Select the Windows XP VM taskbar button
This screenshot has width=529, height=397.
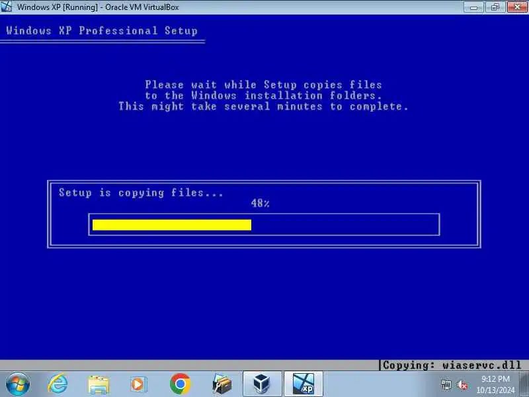point(304,384)
